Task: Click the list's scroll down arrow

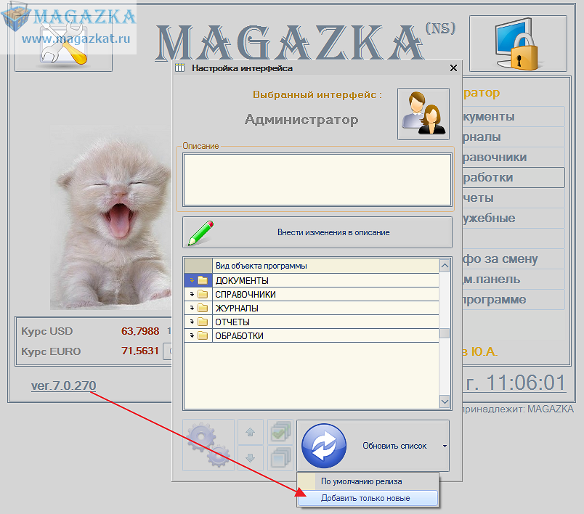Action: pyautogui.click(x=445, y=401)
